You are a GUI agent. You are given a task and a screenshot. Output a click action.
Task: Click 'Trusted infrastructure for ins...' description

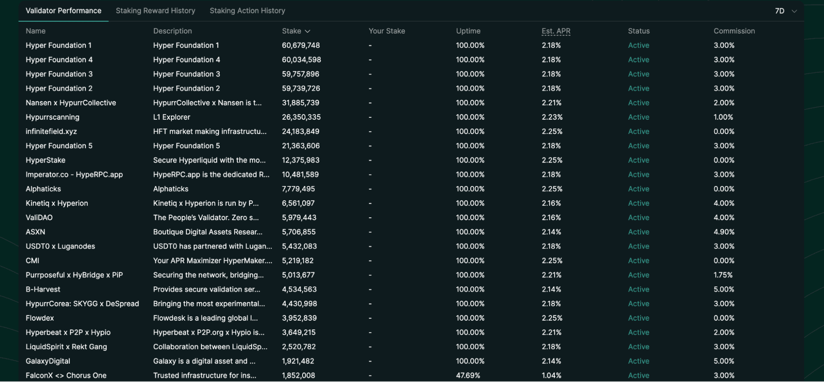tap(204, 375)
